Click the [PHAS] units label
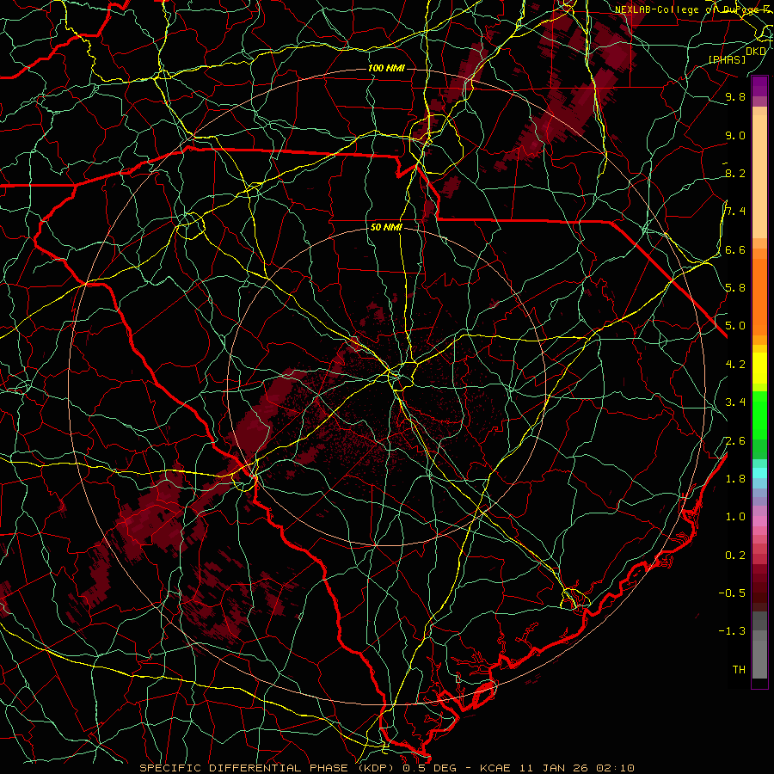The image size is (774, 774). click(x=727, y=59)
